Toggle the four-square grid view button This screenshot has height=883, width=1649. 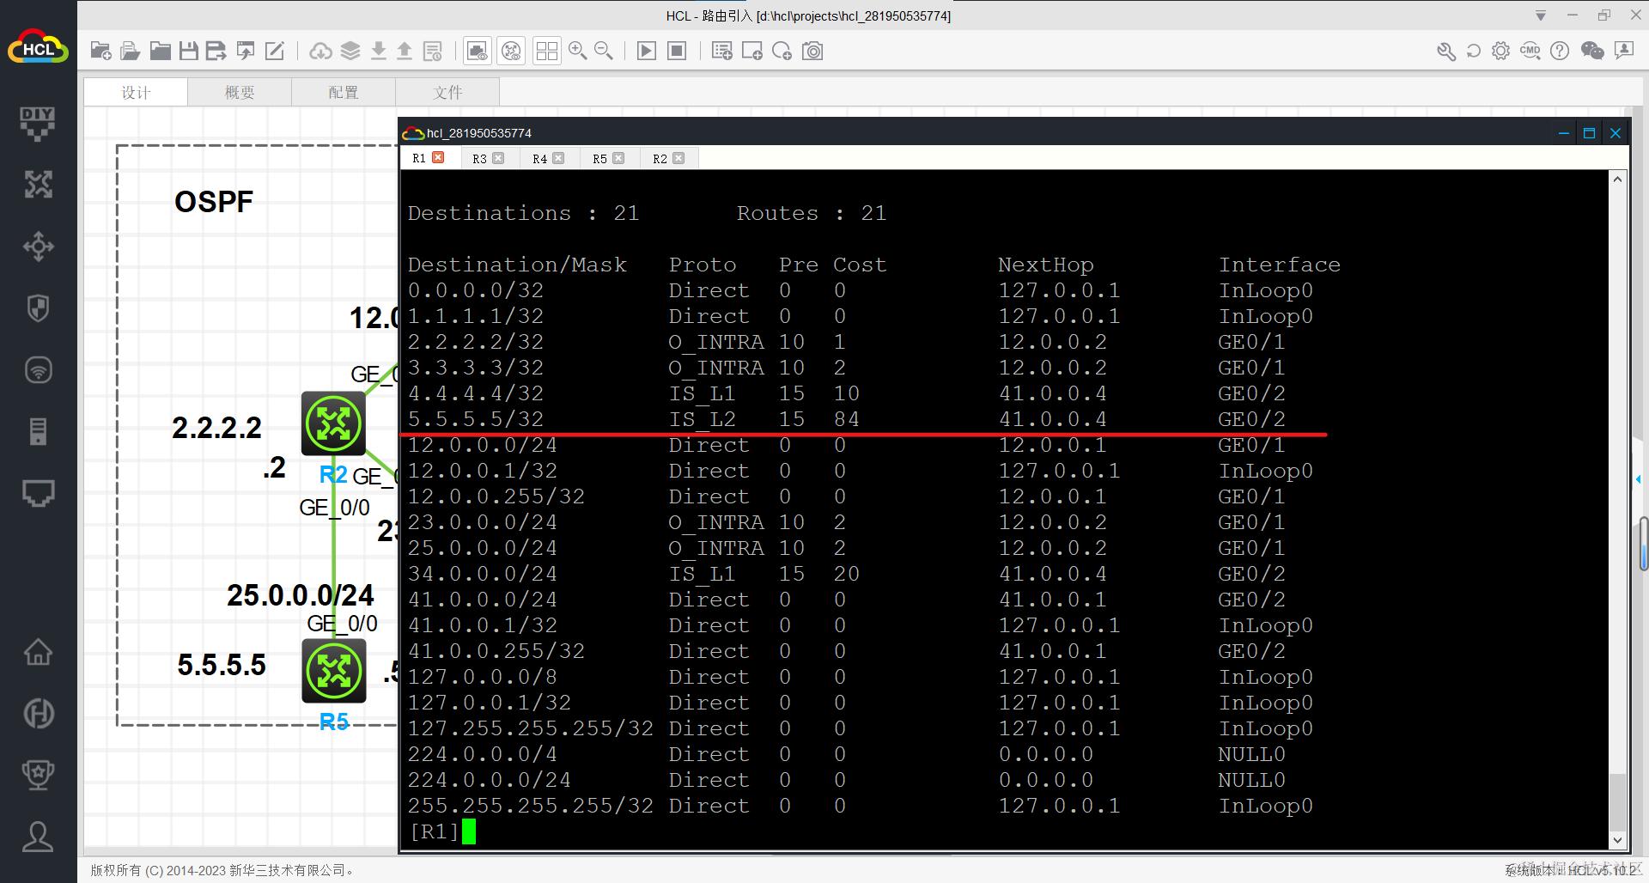[x=546, y=51]
